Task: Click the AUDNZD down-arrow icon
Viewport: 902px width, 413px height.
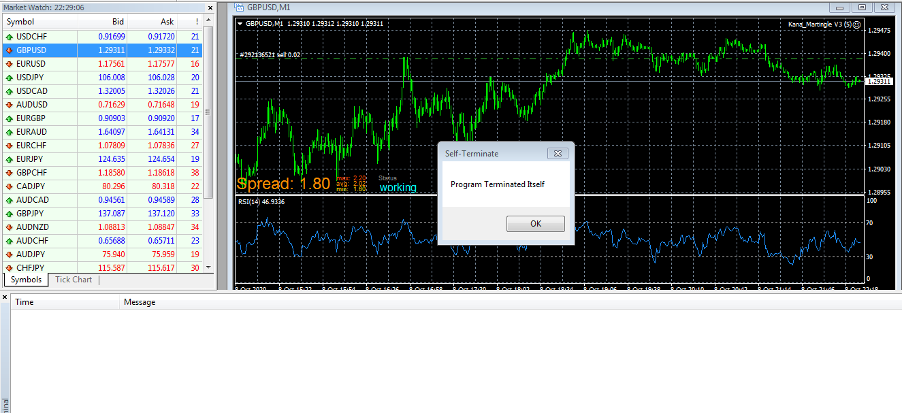Action: click(10, 227)
